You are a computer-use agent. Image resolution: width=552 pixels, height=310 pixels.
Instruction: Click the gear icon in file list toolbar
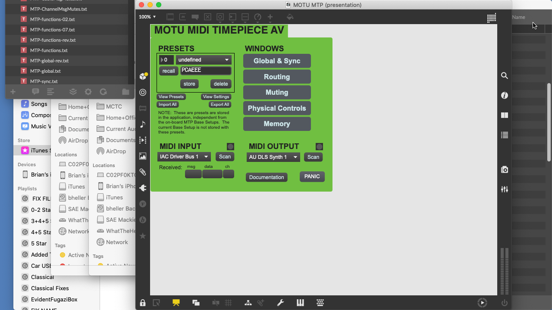tap(88, 92)
